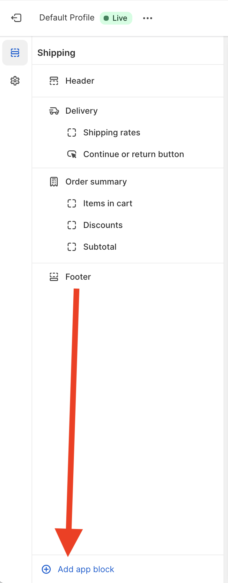This screenshot has width=228, height=583.
Task: Click the Delivery truck icon
Action: [x=54, y=111]
